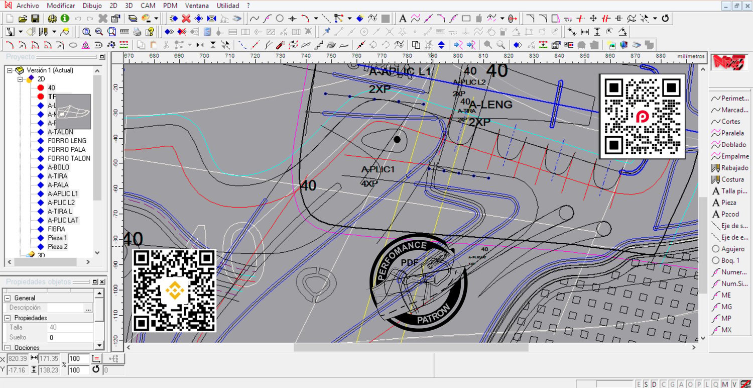Image resolution: width=753 pixels, height=388 pixels.
Task: Select the text tool letter A
Action: click(403, 19)
